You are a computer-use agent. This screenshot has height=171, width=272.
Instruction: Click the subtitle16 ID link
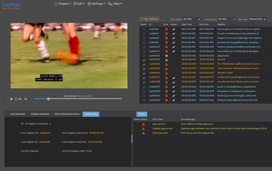[x=154, y=73]
